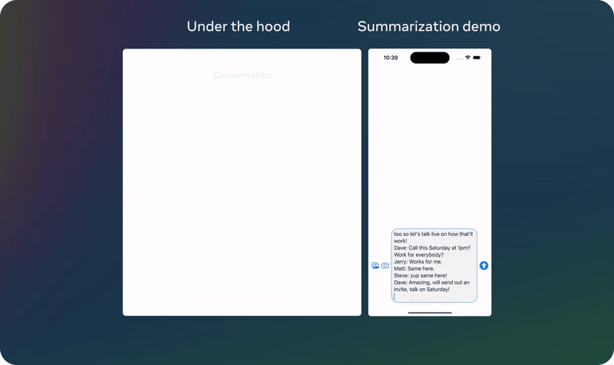Click the battery indicator icon
This screenshot has height=365, width=614.
pyautogui.click(x=477, y=58)
